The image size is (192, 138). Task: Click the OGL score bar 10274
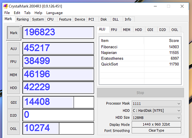click(x=58, y=128)
